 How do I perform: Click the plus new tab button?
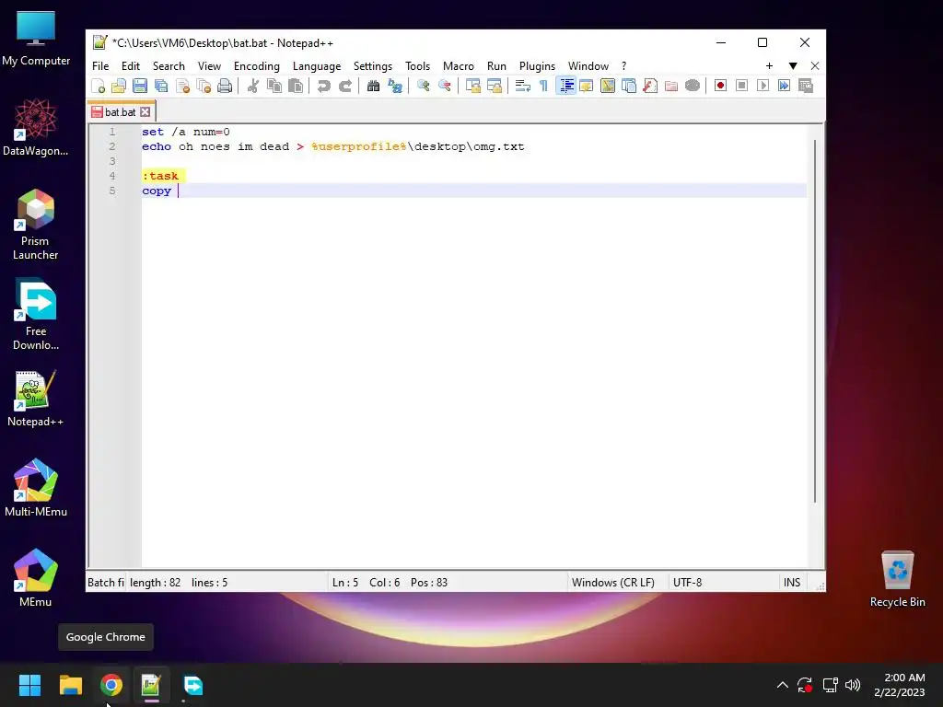tap(769, 66)
